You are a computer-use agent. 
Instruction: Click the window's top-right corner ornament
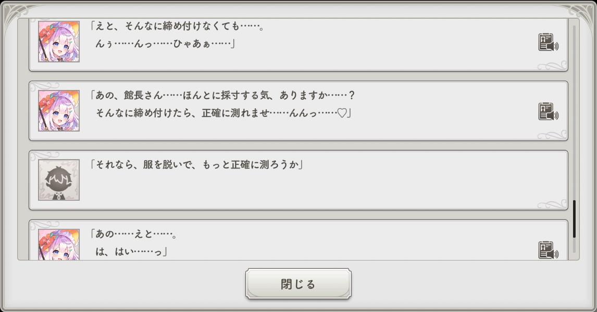582,12
